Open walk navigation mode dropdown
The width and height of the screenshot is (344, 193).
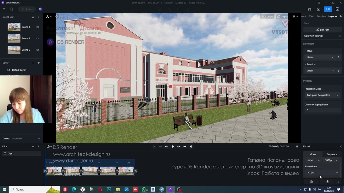295,17
